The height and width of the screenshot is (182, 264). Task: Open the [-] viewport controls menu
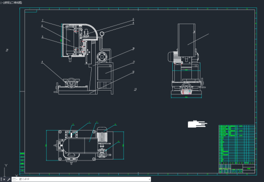[x=2, y=2]
